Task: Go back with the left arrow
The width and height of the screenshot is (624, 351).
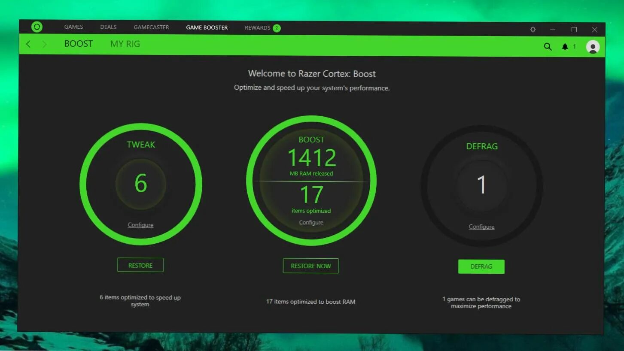Action: point(28,44)
